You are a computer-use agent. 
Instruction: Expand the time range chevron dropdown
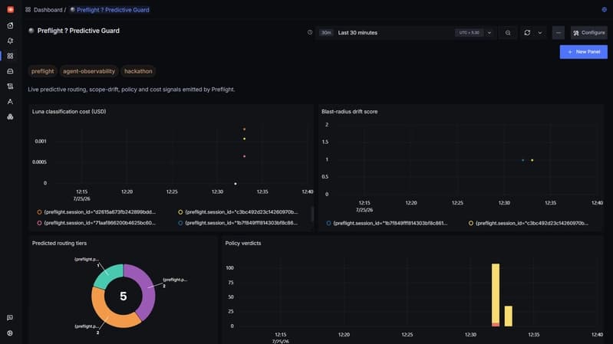point(489,33)
